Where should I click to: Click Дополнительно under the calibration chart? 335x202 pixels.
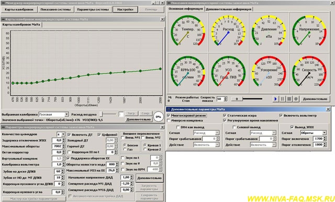point(139,119)
